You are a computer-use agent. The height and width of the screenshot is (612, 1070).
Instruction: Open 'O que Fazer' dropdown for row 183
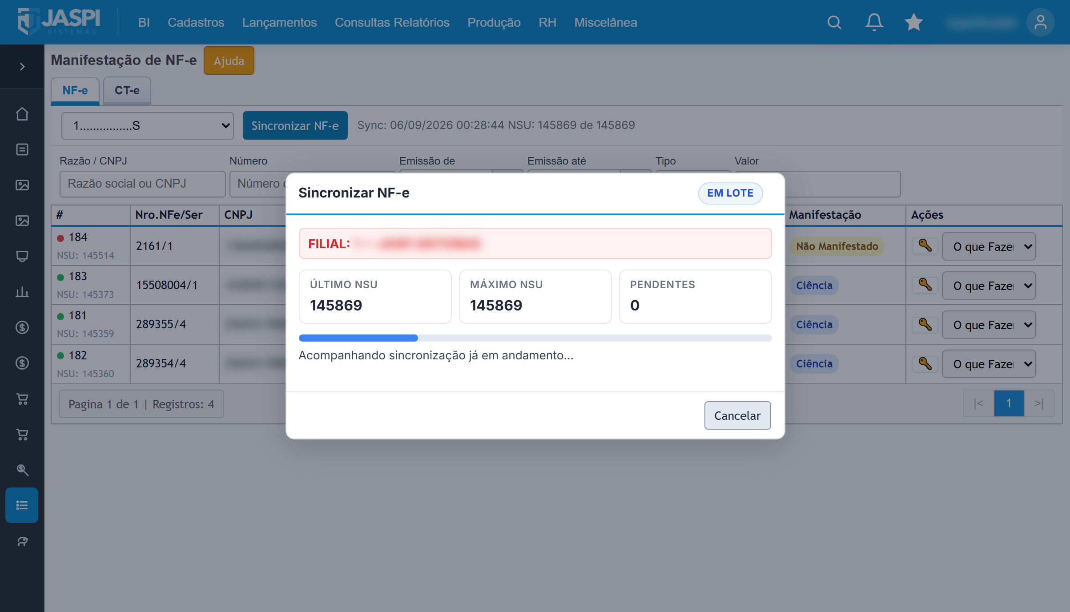(989, 286)
